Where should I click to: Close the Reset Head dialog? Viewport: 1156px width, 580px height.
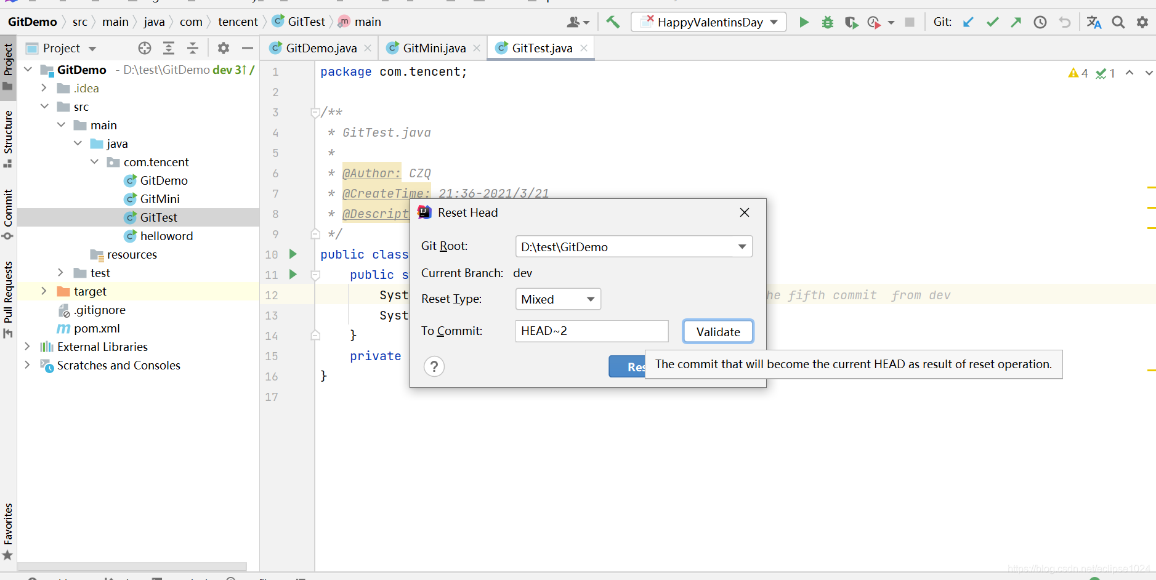click(x=745, y=212)
